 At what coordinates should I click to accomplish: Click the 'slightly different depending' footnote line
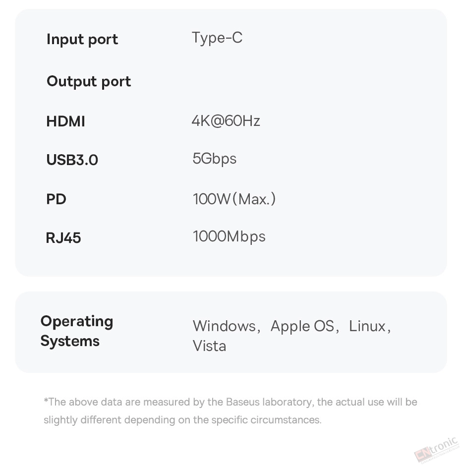[x=182, y=419]
